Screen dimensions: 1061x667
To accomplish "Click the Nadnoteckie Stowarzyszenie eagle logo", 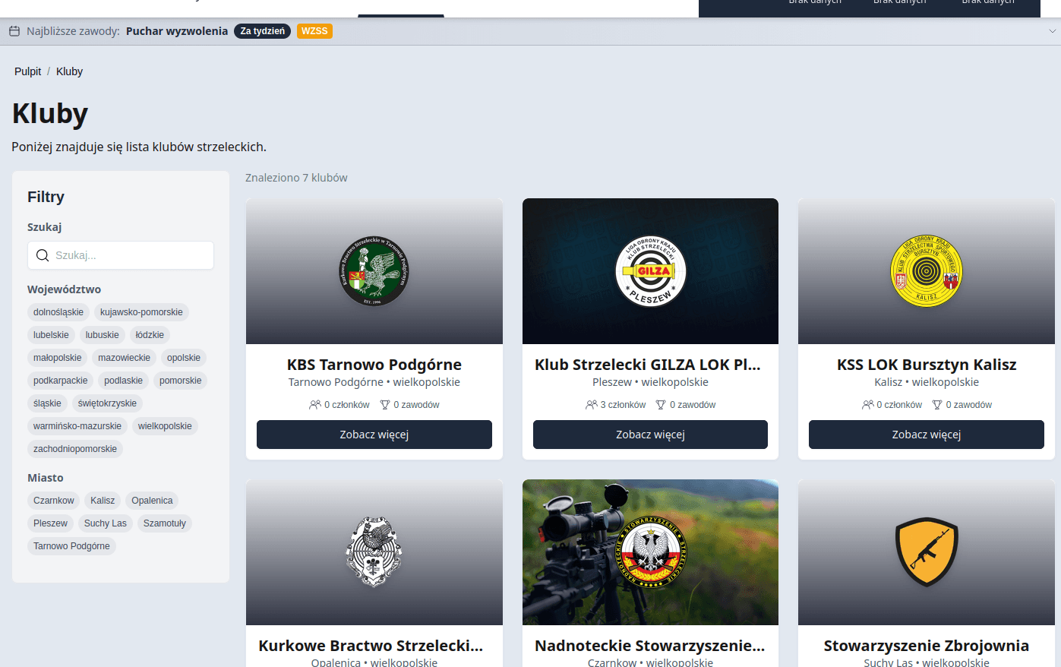I will click(650, 552).
